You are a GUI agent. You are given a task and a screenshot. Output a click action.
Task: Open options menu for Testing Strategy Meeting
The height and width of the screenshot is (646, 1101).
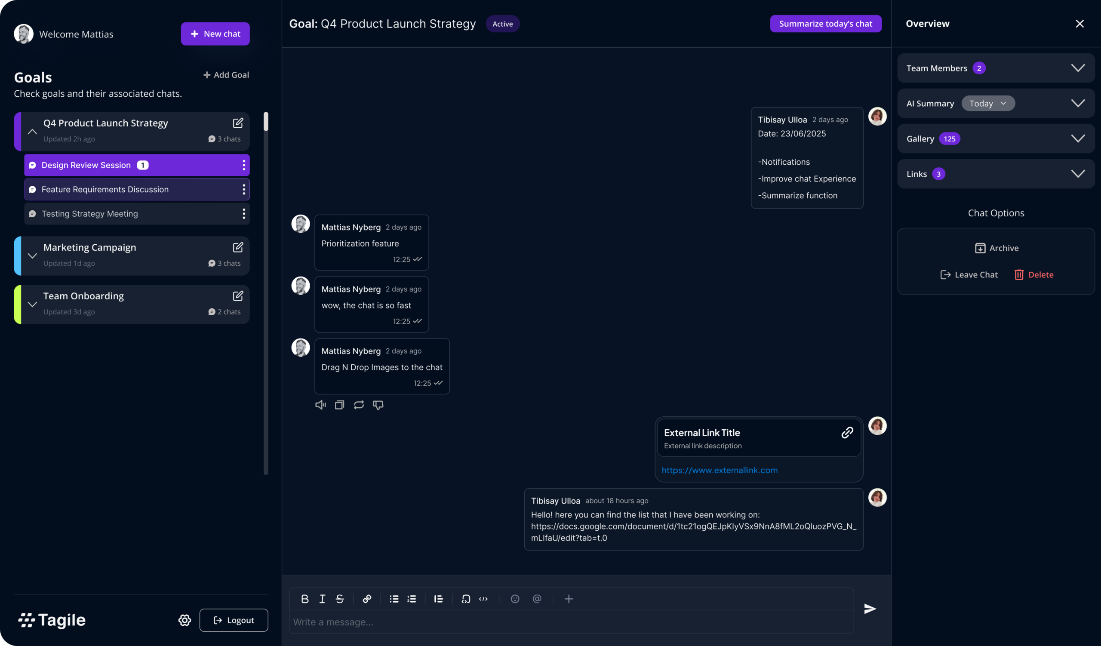(x=244, y=214)
